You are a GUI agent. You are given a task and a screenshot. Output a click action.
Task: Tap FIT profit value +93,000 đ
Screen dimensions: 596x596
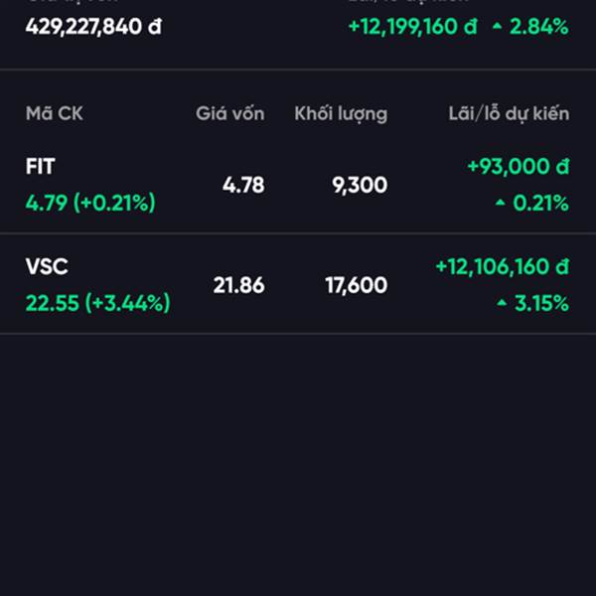click(519, 167)
